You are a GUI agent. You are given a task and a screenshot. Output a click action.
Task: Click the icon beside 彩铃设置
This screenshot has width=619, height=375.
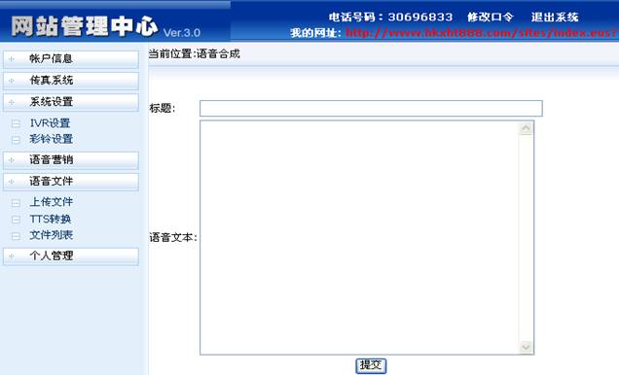point(16,140)
